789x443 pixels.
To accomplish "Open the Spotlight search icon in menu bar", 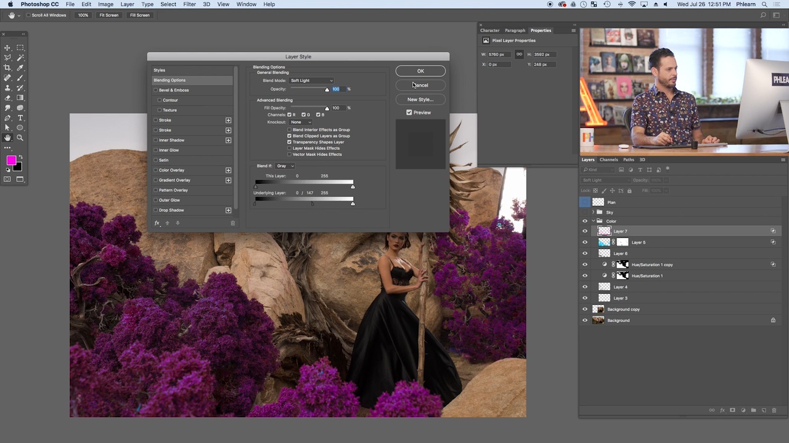I will tap(764, 4).
